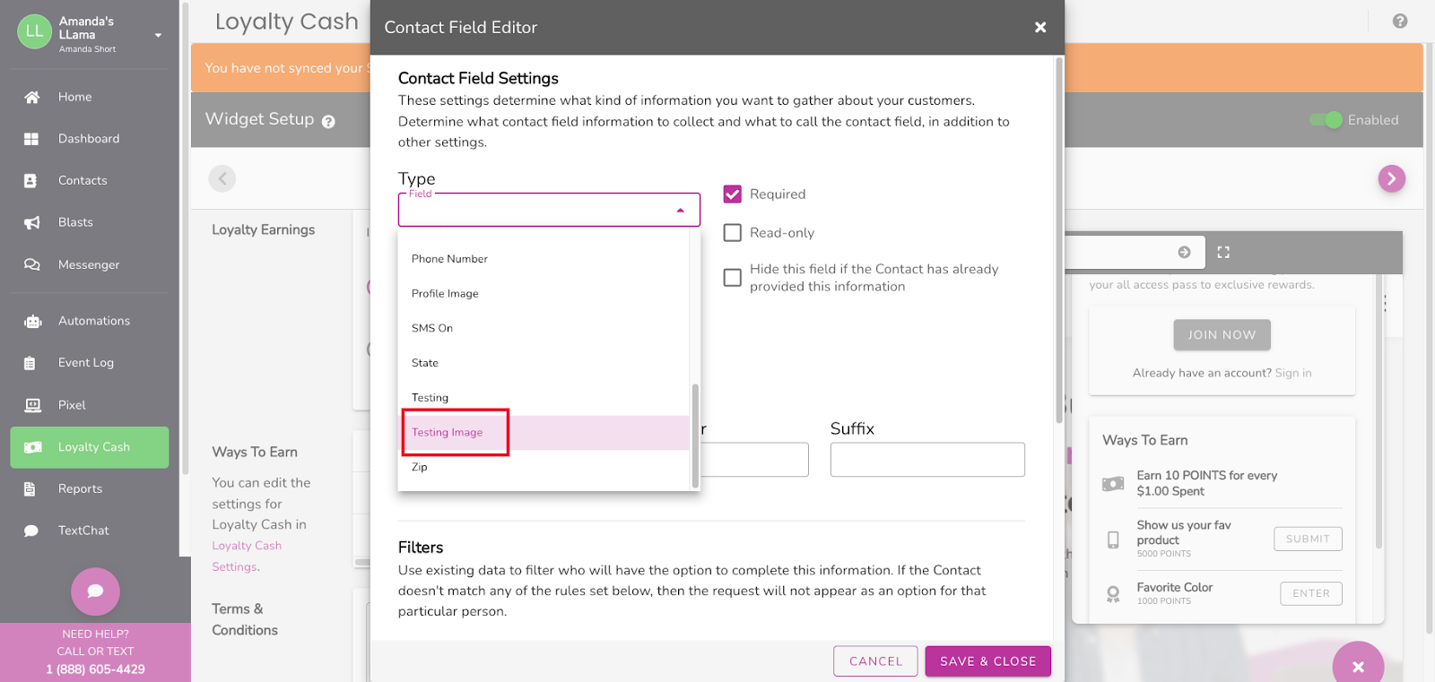Open the Automations robot icon
The height and width of the screenshot is (682, 1435).
click(32, 321)
